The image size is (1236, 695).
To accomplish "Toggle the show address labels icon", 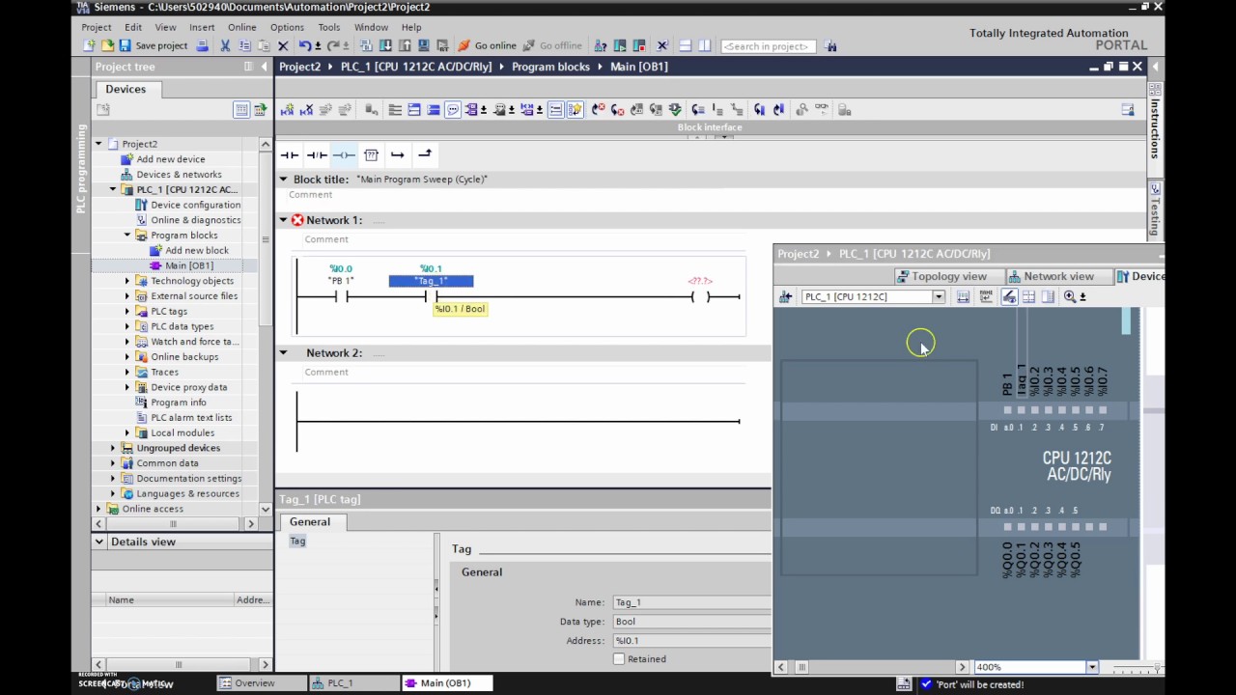I will point(1009,297).
